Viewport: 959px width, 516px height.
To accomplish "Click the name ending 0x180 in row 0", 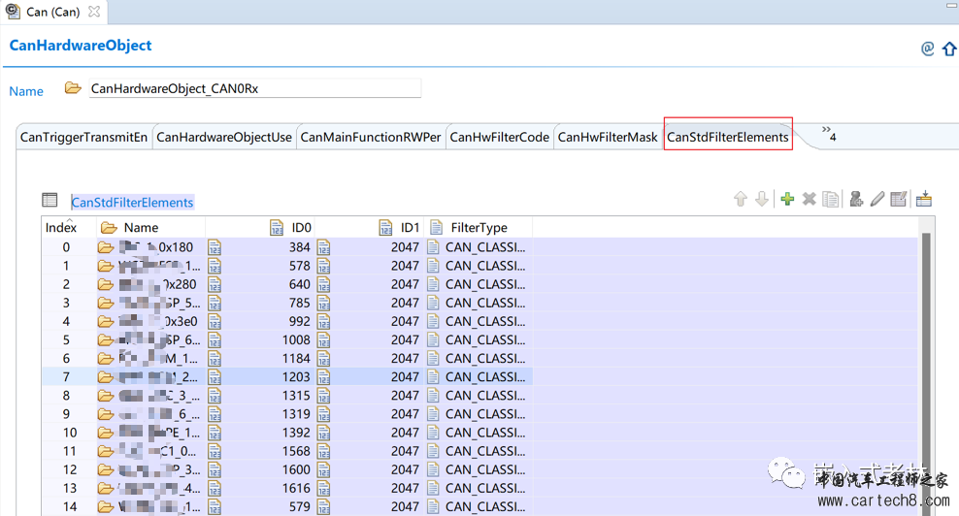I will click(x=156, y=247).
